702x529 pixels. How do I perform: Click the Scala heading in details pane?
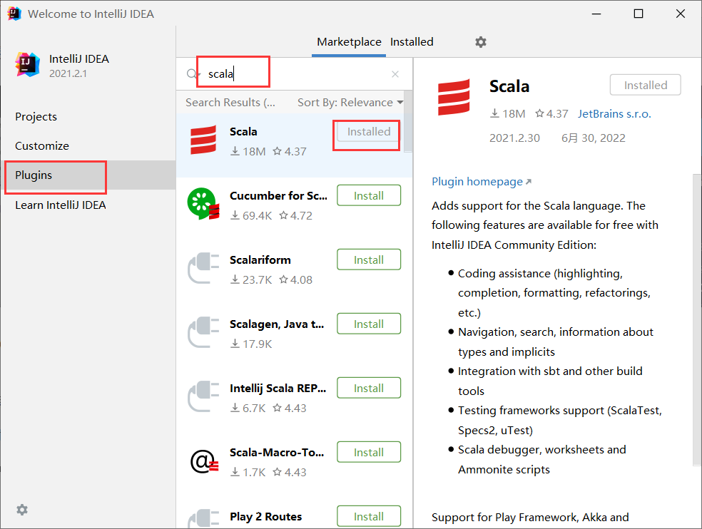509,86
